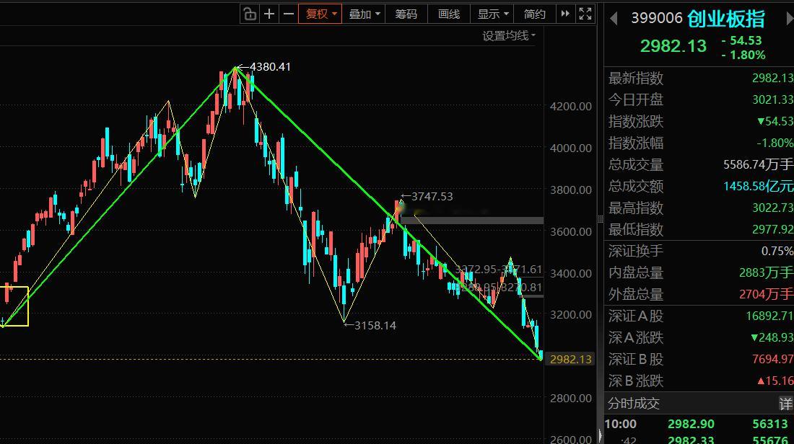Click the 3747.53 high label on chart
Image resolution: width=794 pixels, height=444 pixels.
coord(432,196)
